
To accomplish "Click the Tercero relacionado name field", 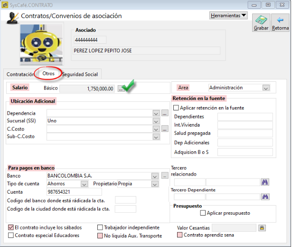I will click(233, 182).
